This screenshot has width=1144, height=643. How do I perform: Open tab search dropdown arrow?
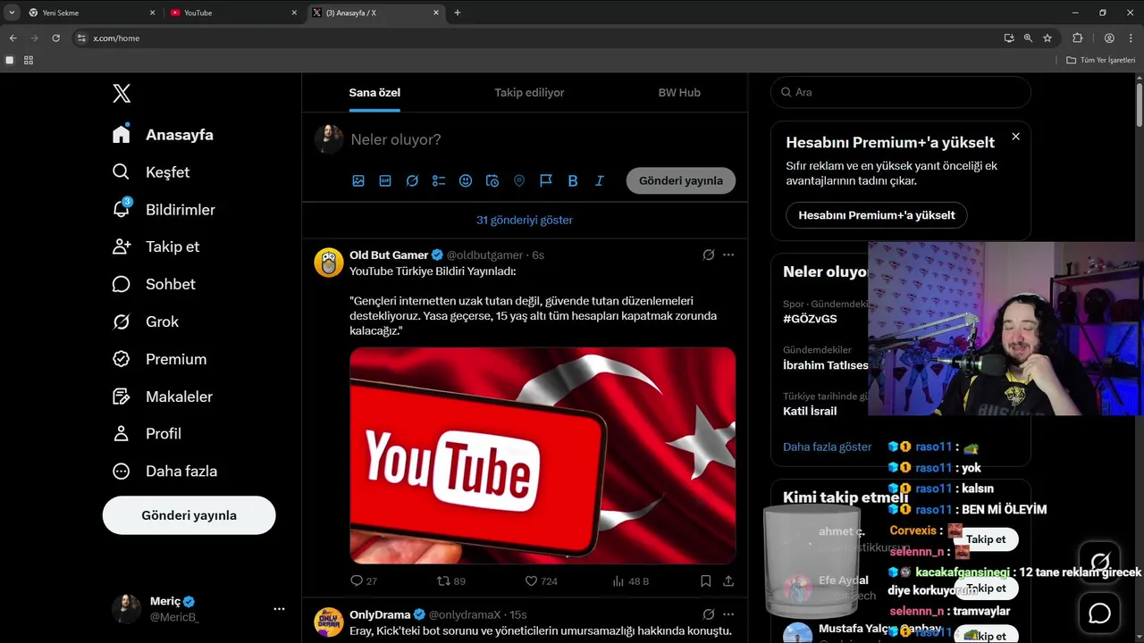point(12,13)
